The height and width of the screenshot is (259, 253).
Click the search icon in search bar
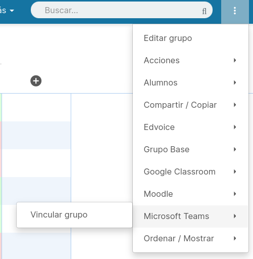[x=205, y=11]
